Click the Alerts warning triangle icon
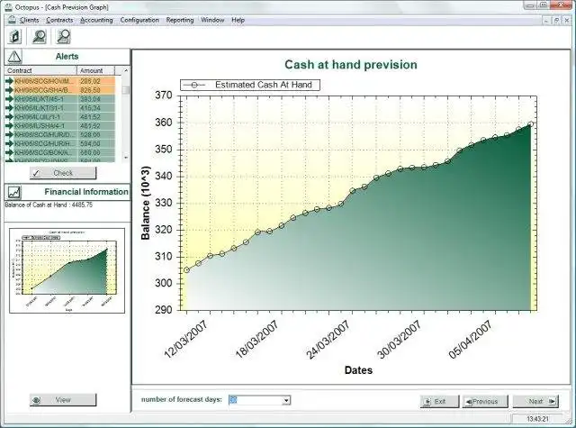The height and width of the screenshot is (428, 576). click(x=14, y=57)
